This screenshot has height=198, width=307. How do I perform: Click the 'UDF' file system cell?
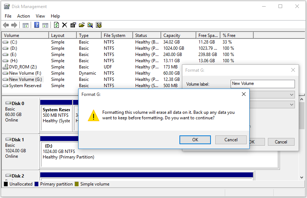pyautogui.click(x=108, y=67)
